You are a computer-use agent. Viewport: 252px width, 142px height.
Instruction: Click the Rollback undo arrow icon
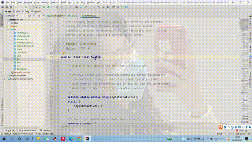(x=98, y=7)
